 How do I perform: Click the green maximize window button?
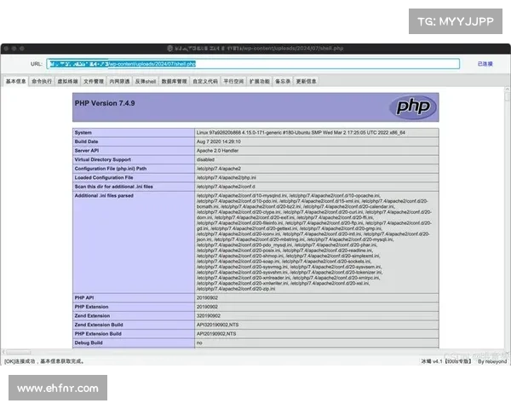pyautogui.click(x=28, y=48)
